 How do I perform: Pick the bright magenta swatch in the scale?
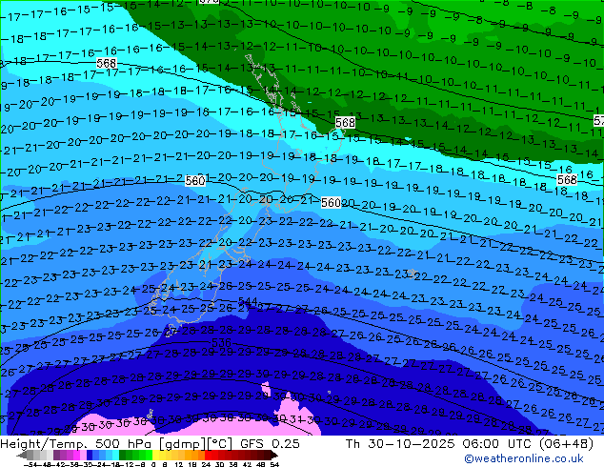point(76,455)
